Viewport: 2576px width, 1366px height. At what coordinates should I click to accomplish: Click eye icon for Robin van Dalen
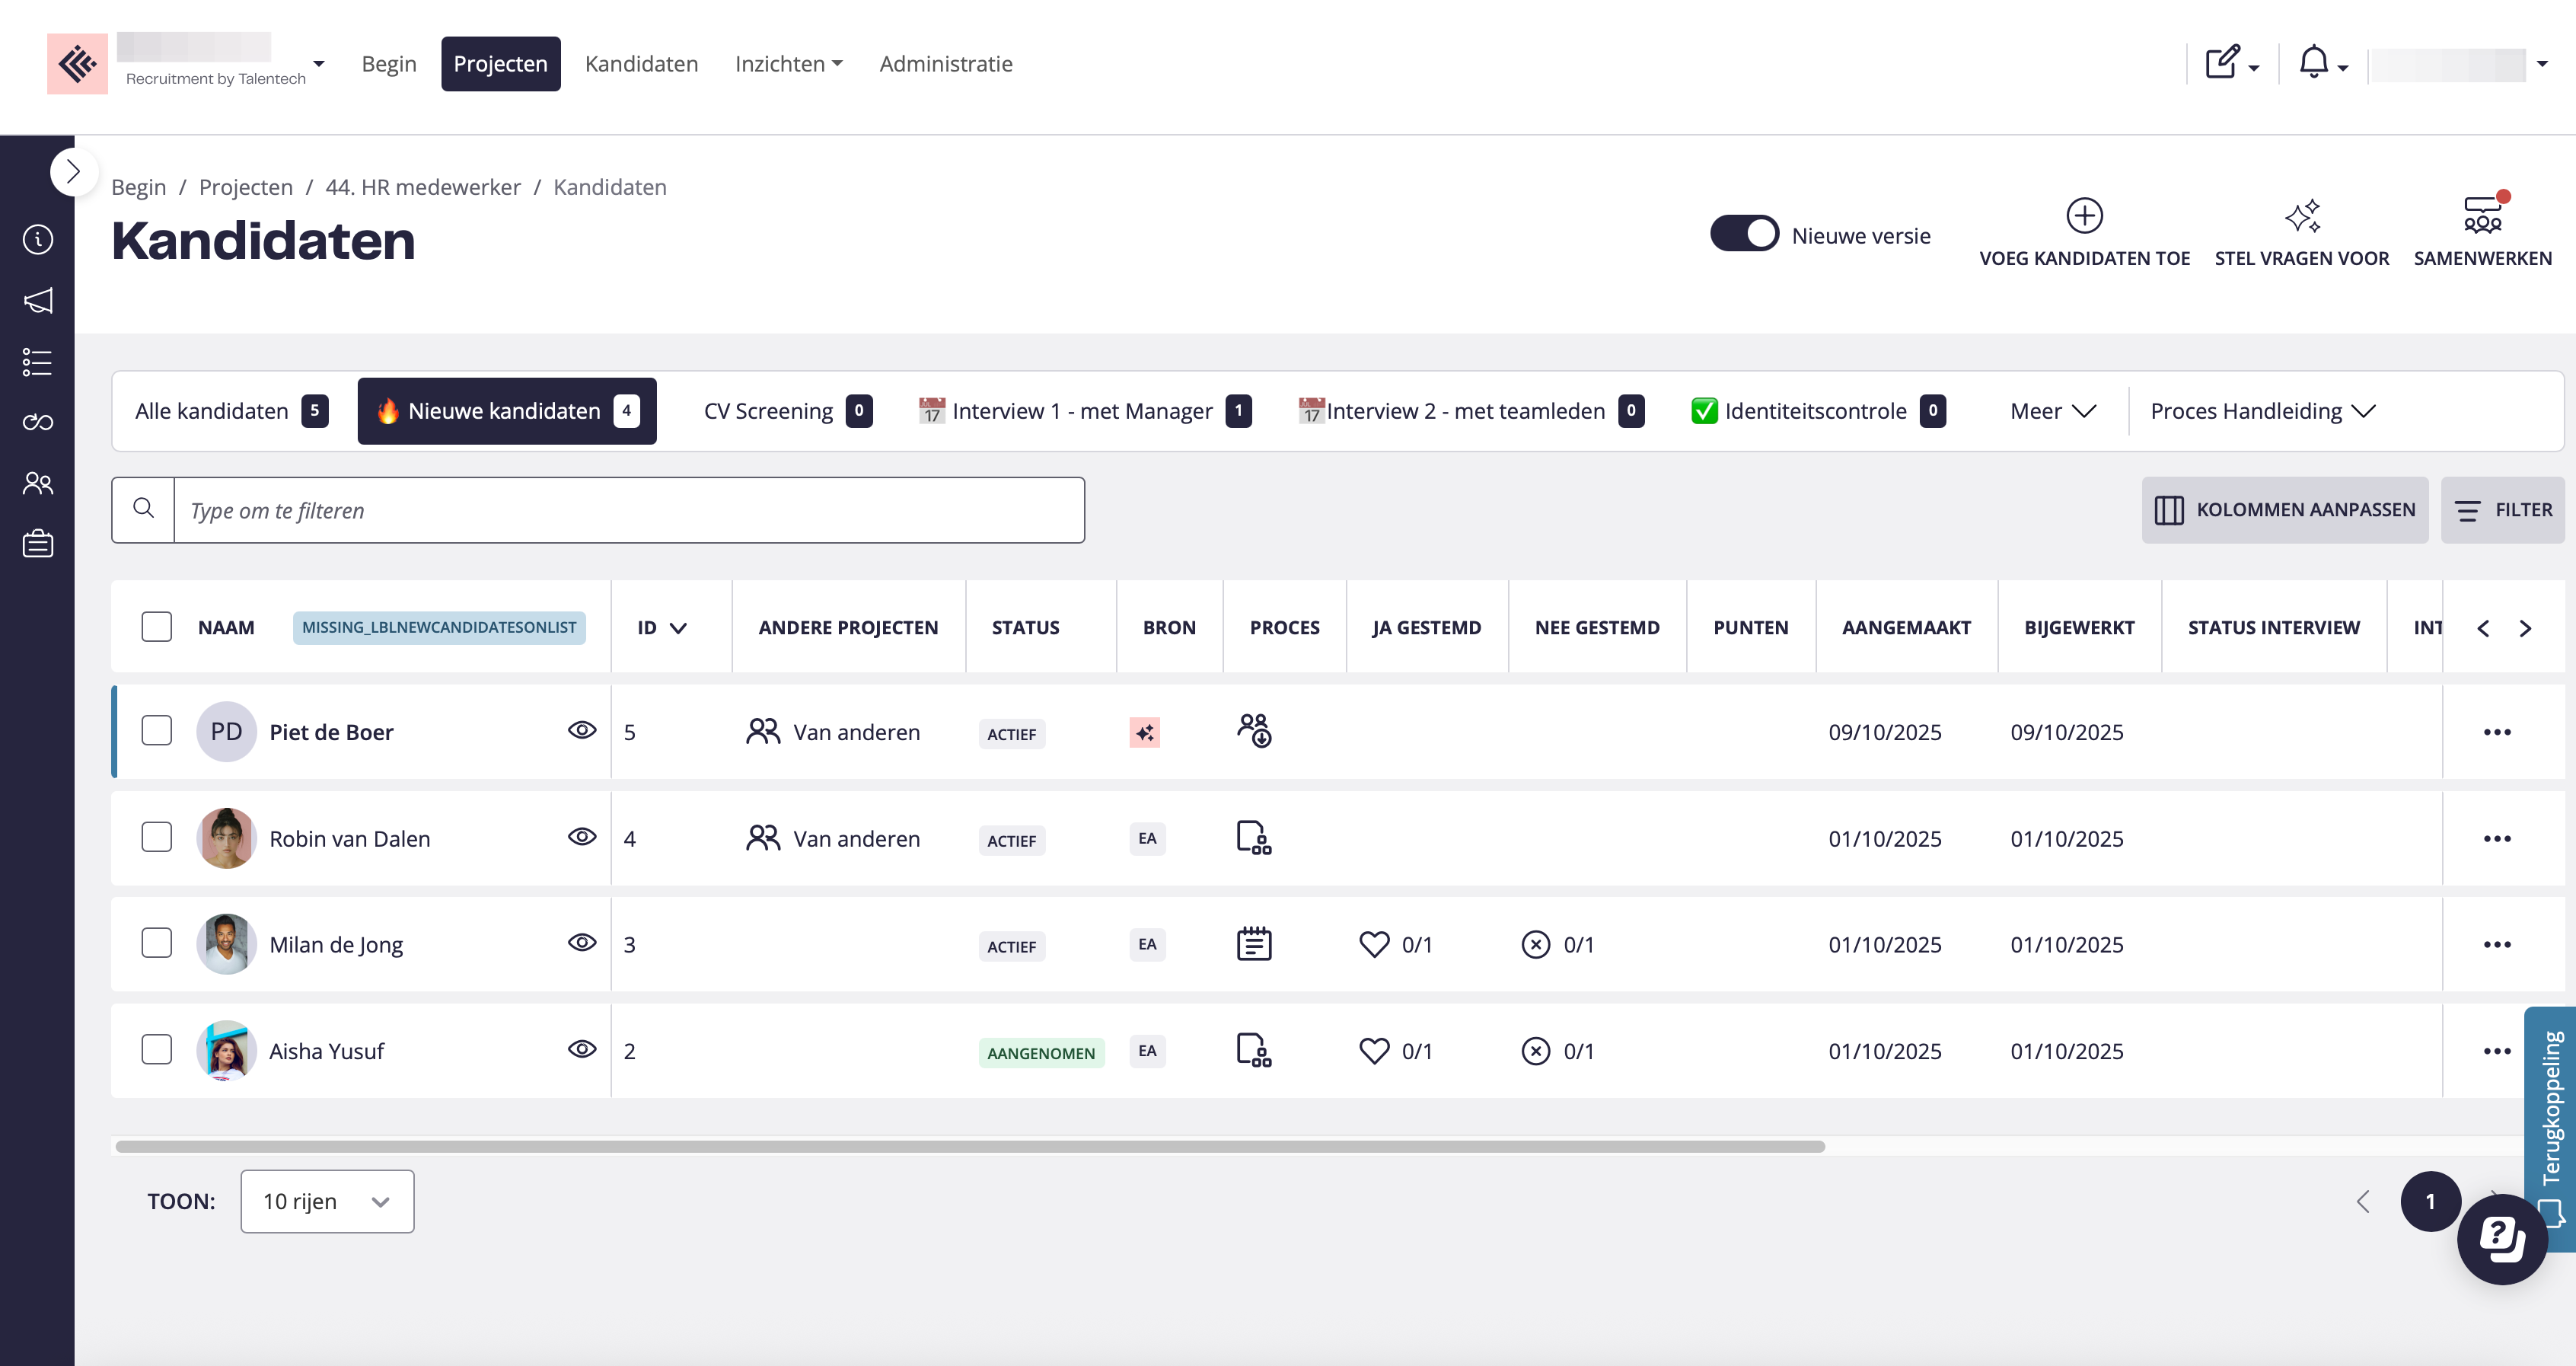pyautogui.click(x=582, y=837)
